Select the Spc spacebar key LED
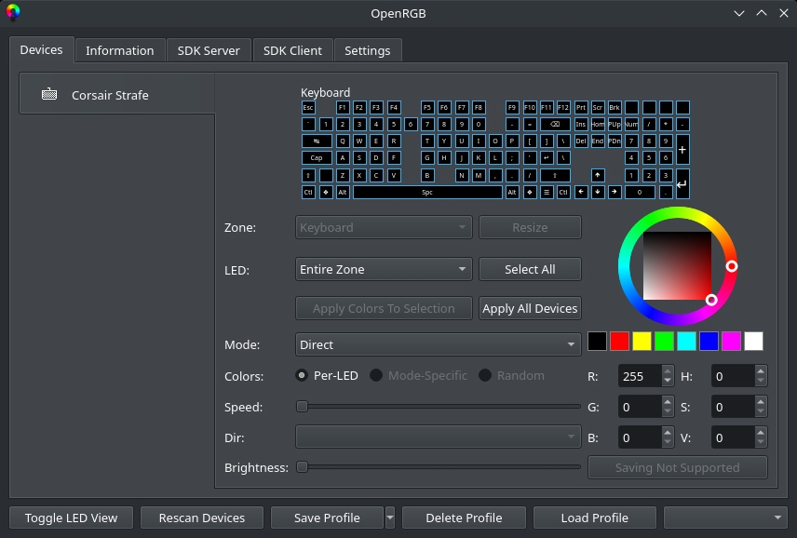 tap(427, 193)
